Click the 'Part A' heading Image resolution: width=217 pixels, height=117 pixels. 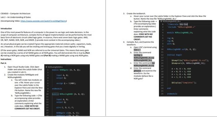(x=3, y=63)
